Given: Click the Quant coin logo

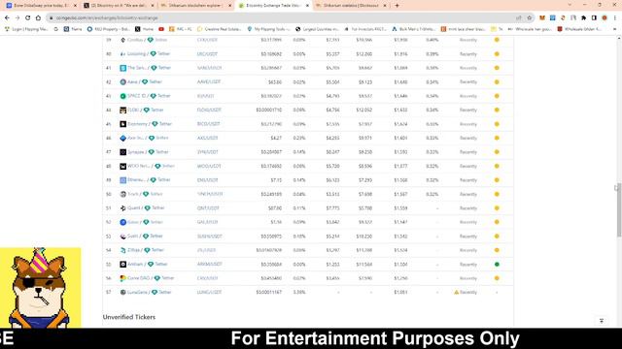Looking at the screenshot, I should (123, 208).
